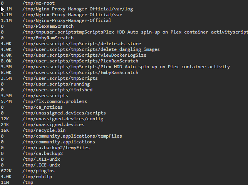The height and width of the screenshot is (185, 248).
Task: Click the /tmp/unassigned.devices/config path
Action: (63, 119)
